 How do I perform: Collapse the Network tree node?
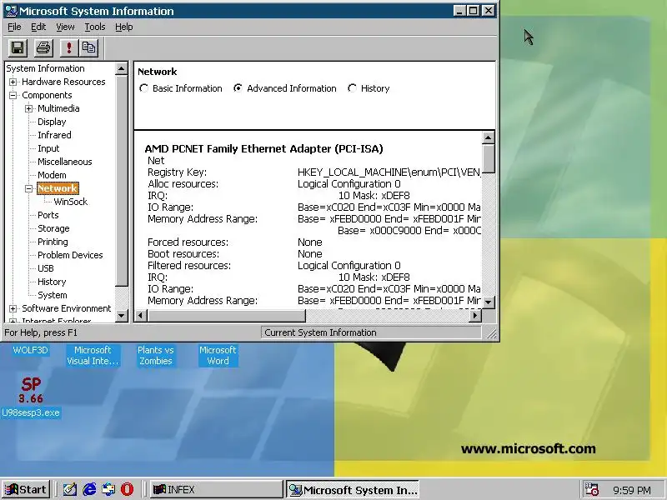(x=28, y=189)
